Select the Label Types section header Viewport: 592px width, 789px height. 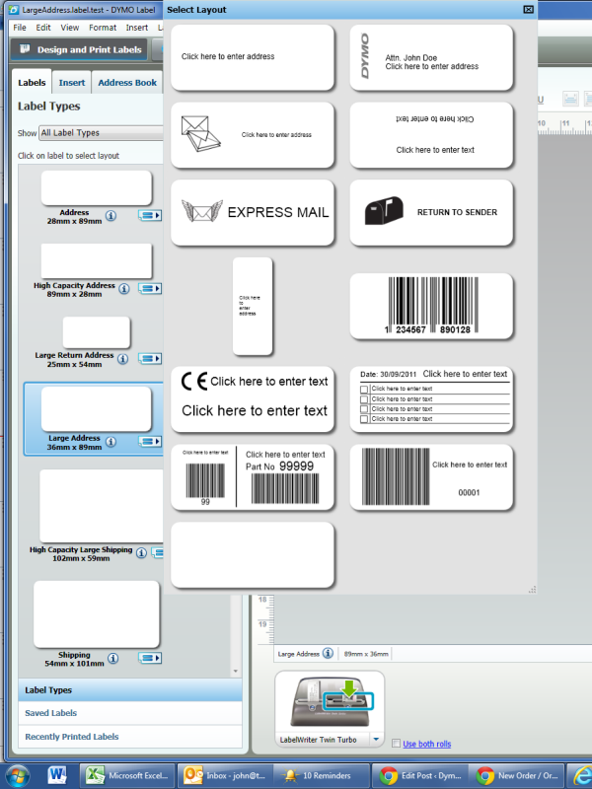[130, 689]
